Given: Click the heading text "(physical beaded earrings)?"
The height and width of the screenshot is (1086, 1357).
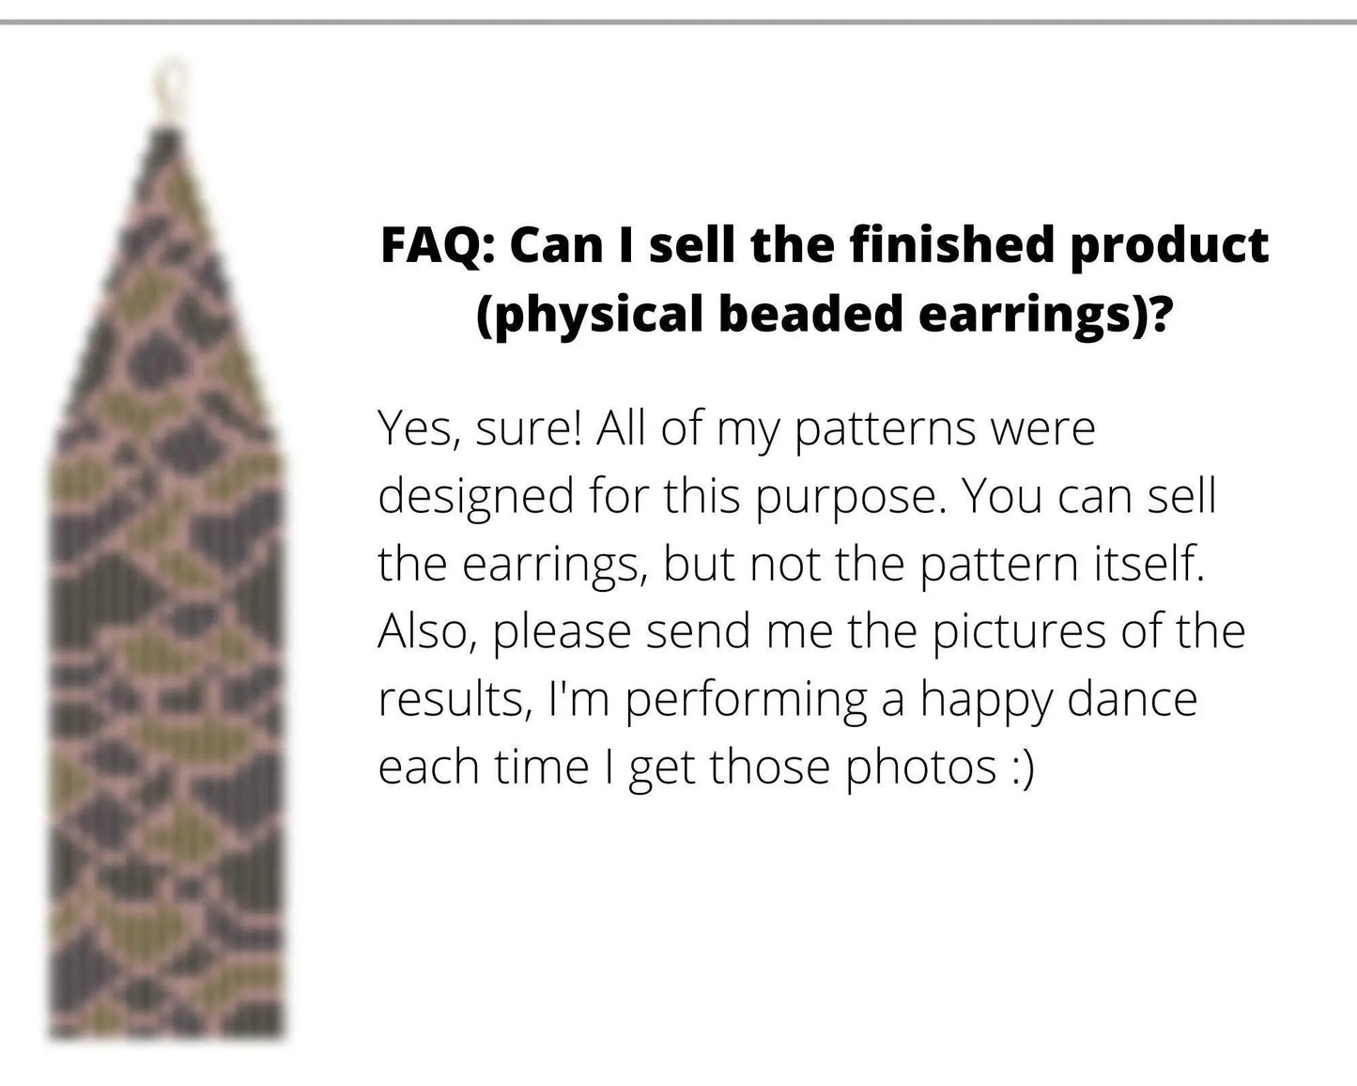Looking at the screenshot, I should click(x=824, y=314).
